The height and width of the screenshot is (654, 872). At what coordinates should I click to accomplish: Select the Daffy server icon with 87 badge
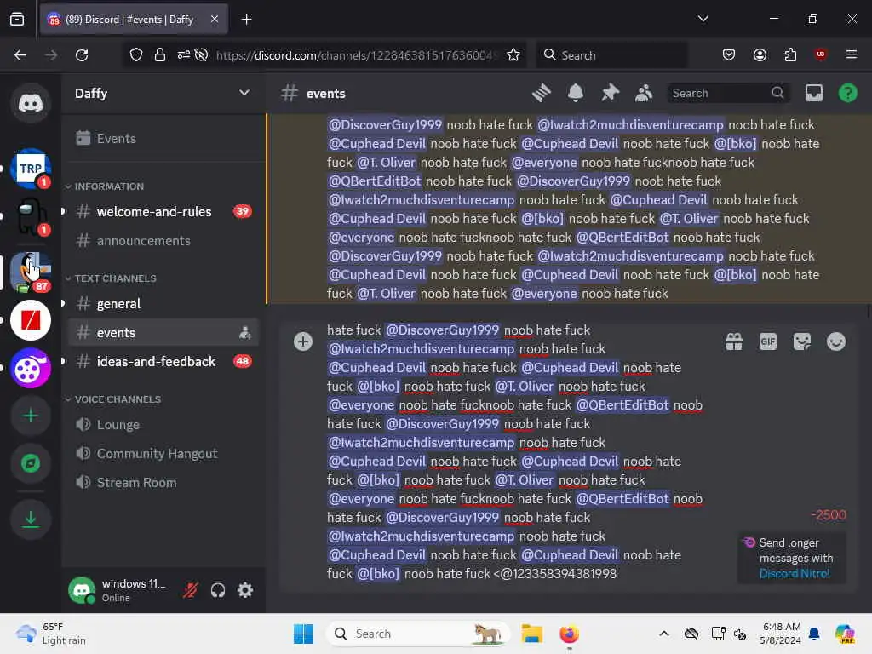(31, 272)
